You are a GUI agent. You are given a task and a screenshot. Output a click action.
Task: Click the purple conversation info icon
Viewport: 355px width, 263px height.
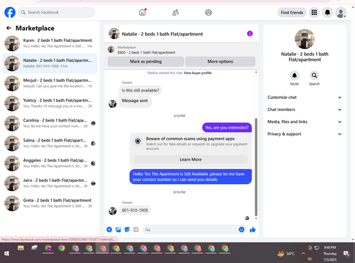pyautogui.click(x=250, y=33)
